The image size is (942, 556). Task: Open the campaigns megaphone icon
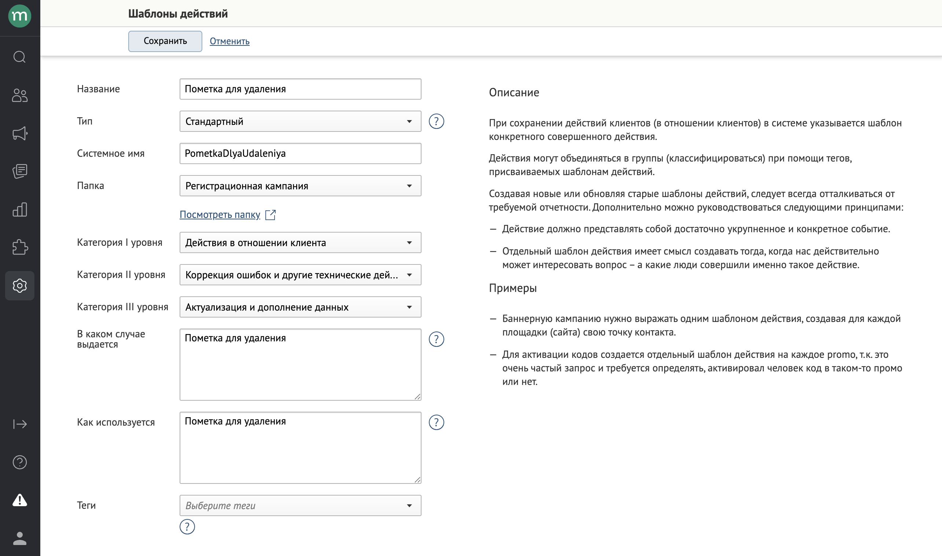[x=19, y=133]
